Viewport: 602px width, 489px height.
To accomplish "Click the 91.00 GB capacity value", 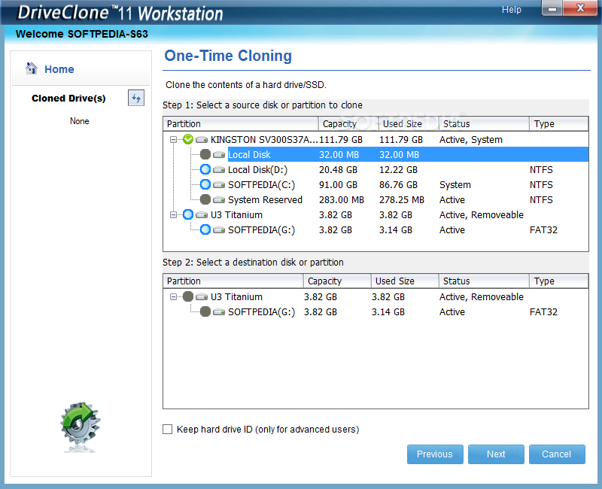I will click(x=338, y=185).
